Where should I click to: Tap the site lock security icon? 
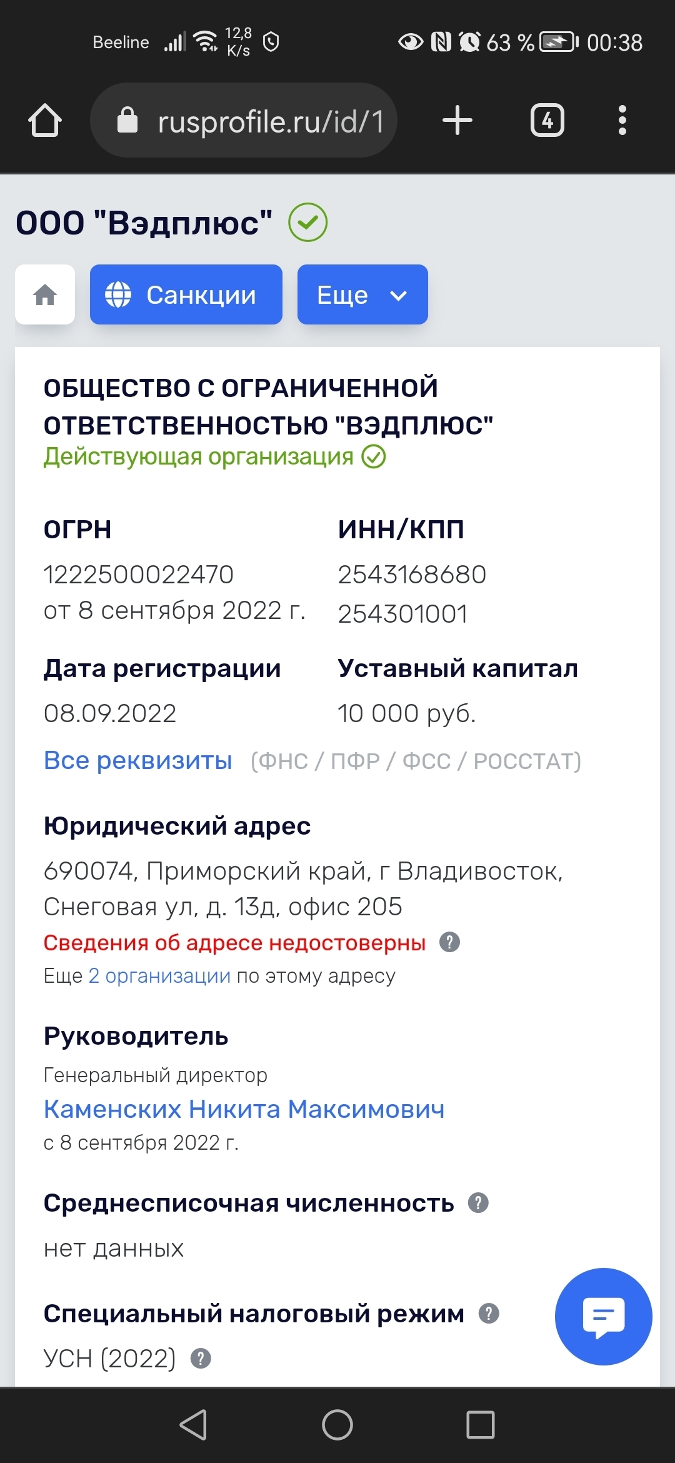127,120
